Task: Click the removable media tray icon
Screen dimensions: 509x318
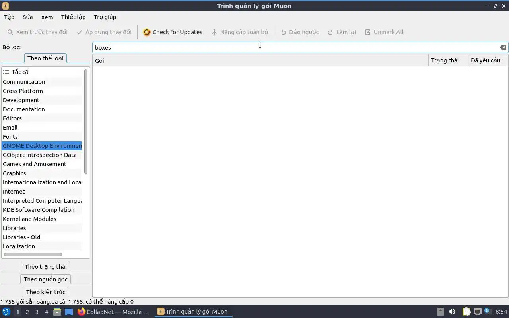Action: [441, 312]
